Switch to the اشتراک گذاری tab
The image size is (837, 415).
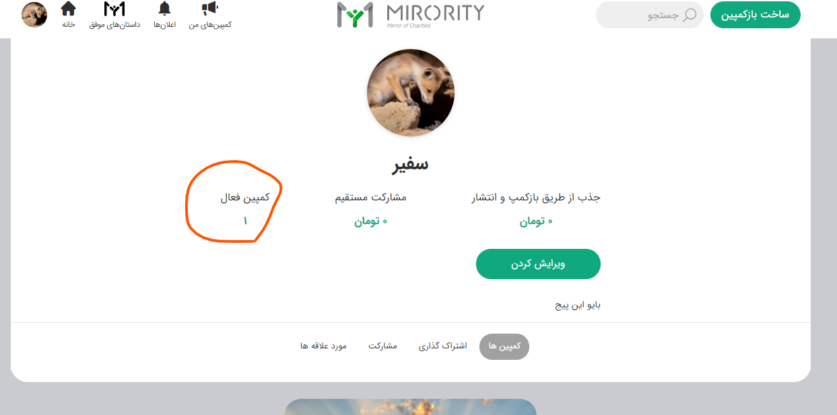point(443,346)
